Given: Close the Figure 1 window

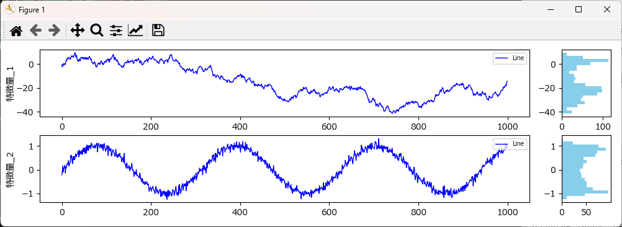Looking at the screenshot, I should pos(607,9).
